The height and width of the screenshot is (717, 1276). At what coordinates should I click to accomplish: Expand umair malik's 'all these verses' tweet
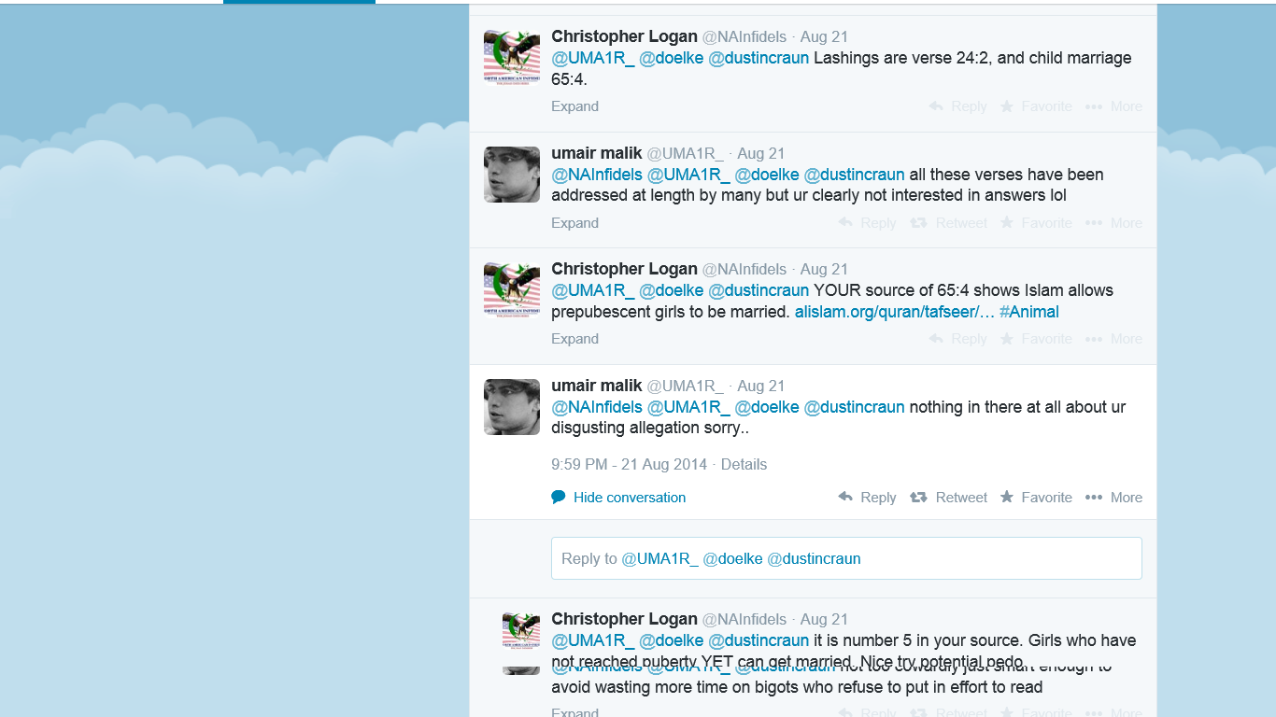click(574, 223)
